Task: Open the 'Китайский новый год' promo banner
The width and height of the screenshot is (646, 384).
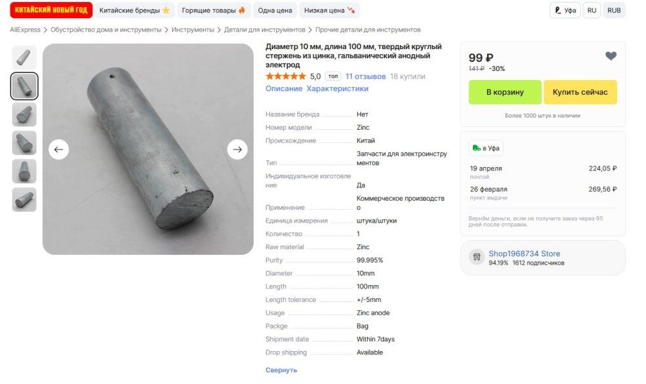Action: tap(52, 10)
